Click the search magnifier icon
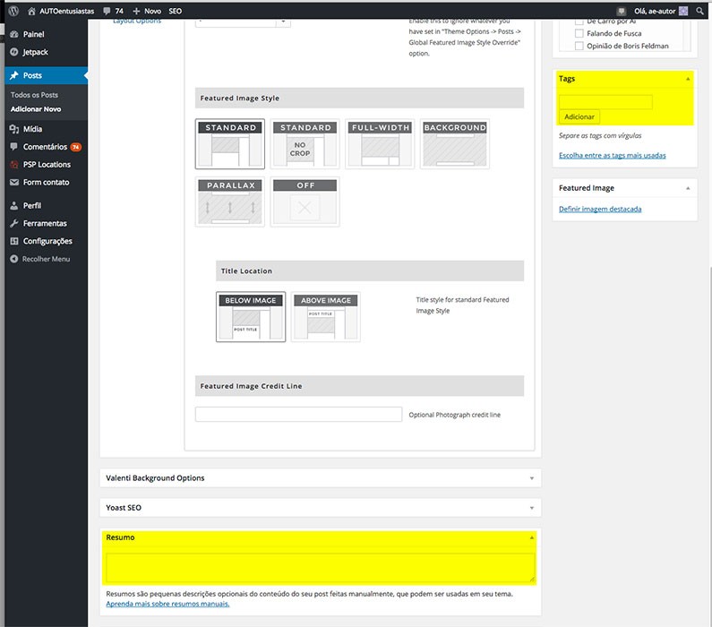This screenshot has width=712, height=627. (x=700, y=10)
